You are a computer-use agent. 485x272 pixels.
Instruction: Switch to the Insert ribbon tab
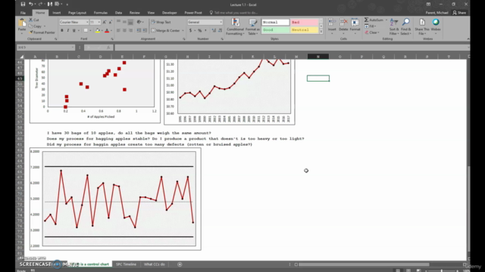click(x=57, y=13)
